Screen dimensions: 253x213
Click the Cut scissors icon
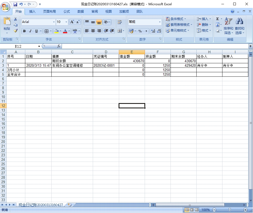(16, 19)
